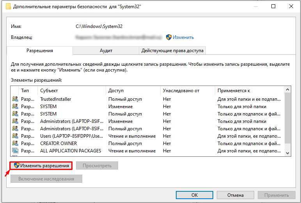Click Для этой папки и ее подпап... cell

pos(249,99)
